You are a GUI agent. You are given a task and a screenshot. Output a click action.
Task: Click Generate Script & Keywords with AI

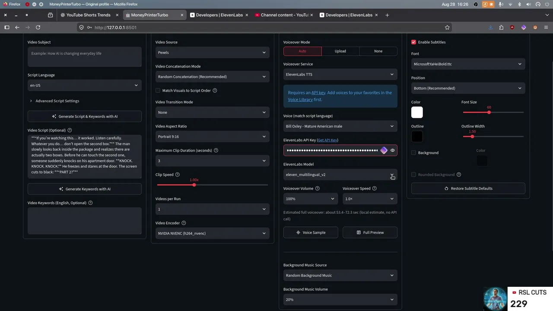pos(85,116)
